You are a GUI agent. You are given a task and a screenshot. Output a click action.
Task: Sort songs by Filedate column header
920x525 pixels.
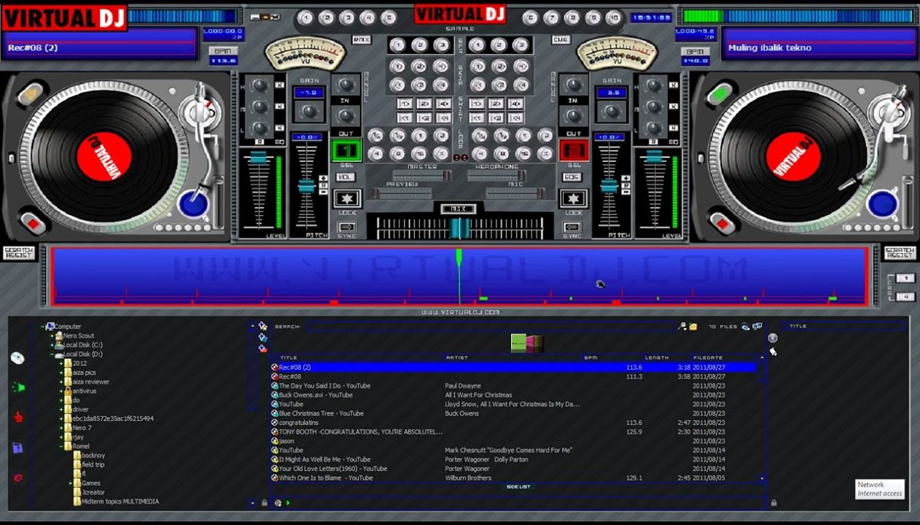(x=708, y=358)
